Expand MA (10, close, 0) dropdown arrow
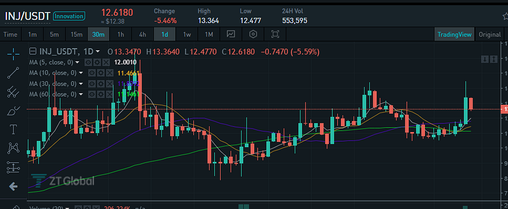508x209 pixels. [x=81, y=73]
